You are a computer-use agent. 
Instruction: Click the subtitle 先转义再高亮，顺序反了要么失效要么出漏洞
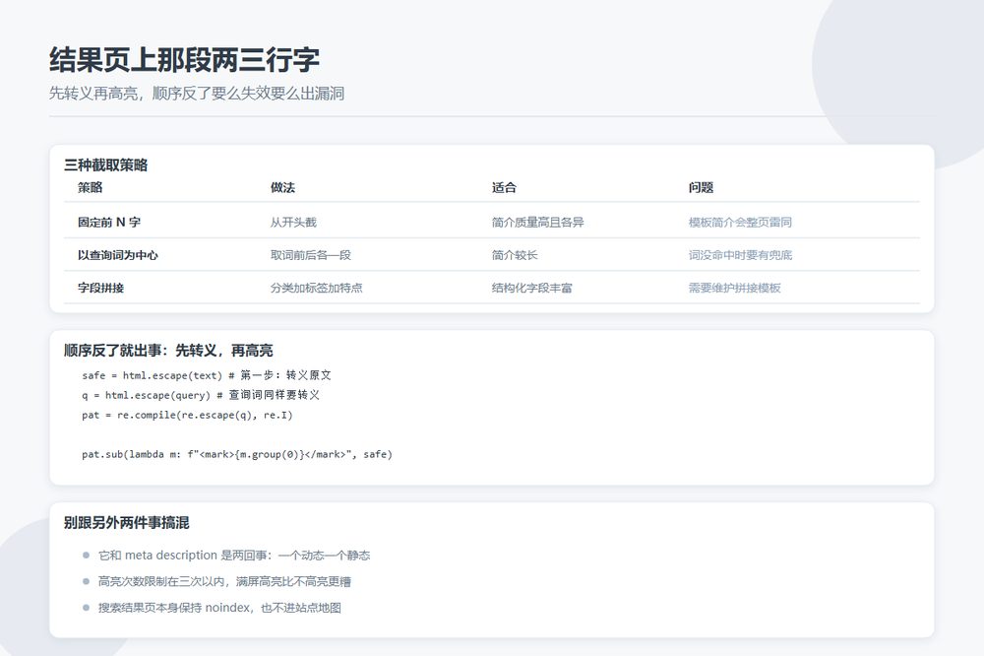(x=197, y=94)
